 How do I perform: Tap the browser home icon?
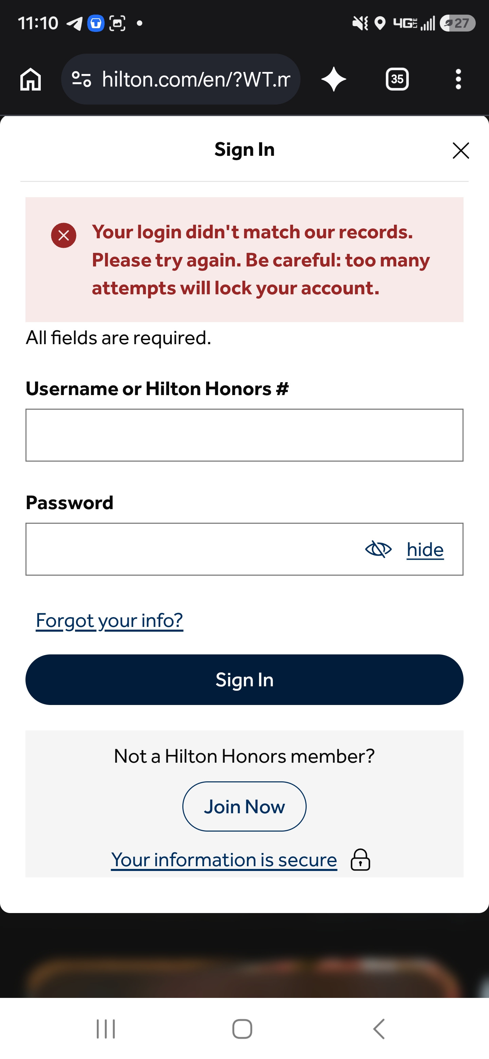coord(31,79)
